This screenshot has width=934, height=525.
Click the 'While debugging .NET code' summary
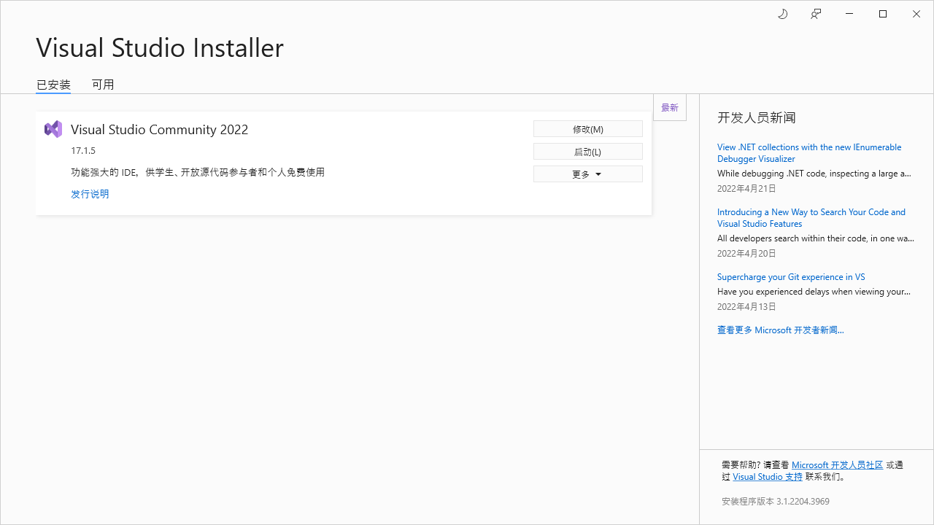(x=814, y=174)
